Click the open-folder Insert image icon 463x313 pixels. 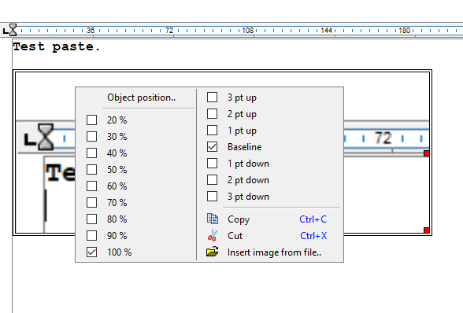click(x=213, y=252)
